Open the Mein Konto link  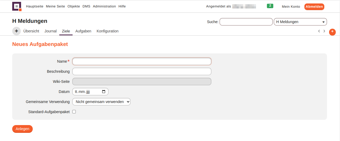[291, 7]
